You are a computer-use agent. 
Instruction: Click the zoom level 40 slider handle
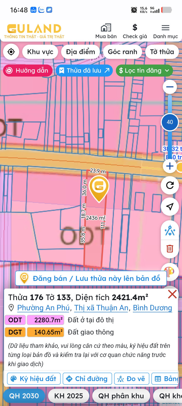point(170,122)
